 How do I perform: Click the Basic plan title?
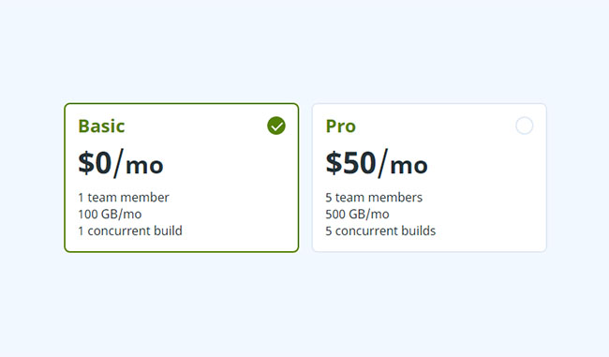[x=101, y=126]
